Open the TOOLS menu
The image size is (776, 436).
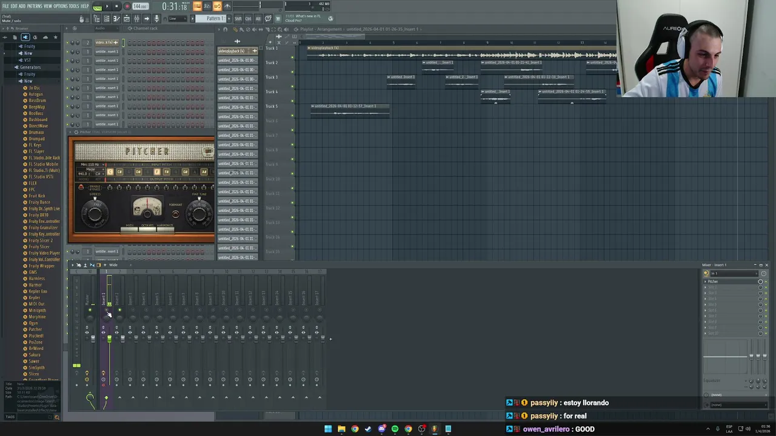[x=73, y=6]
